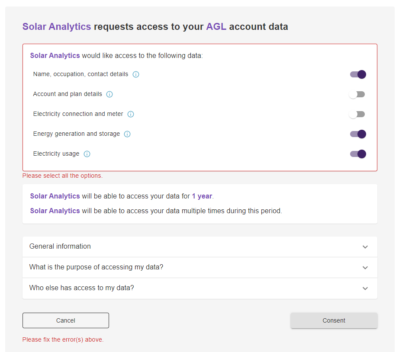
Task: Click the 'Please fix the error(s) above' message
Action: tap(63, 340)
